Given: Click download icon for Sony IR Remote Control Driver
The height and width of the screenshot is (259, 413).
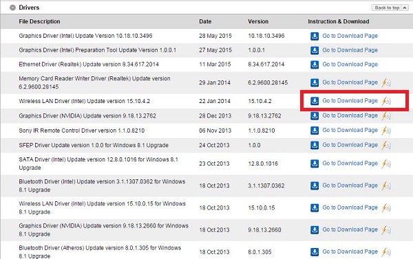Looking at the screenshot, I should tap(315, 131).
